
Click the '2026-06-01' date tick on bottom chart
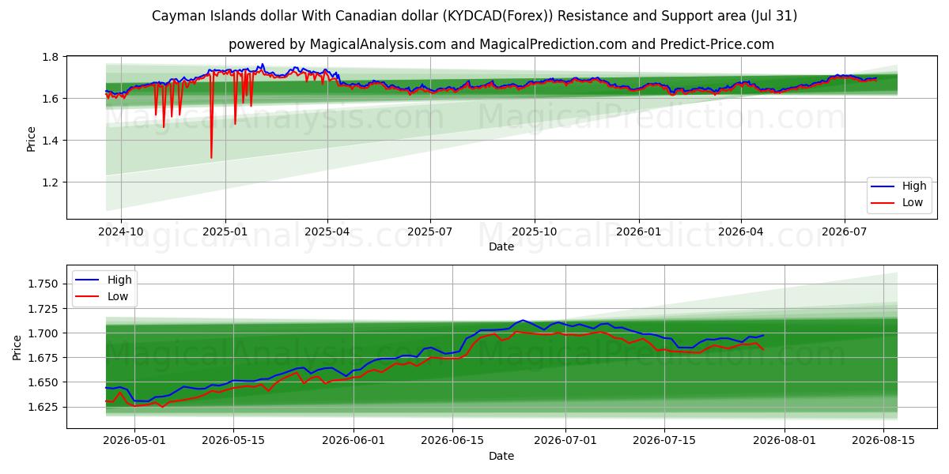click(x=354, y=441)
